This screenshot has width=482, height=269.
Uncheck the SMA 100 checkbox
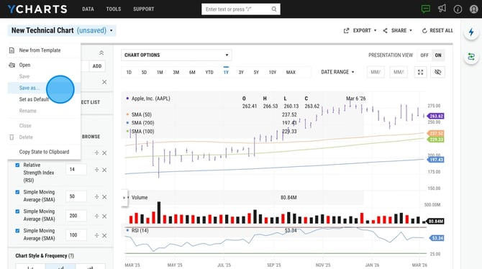pos(17,231)
